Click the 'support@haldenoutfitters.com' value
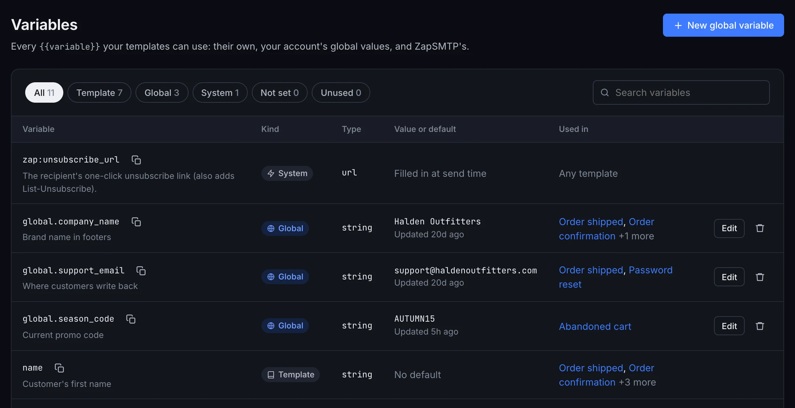 (466, 271)
